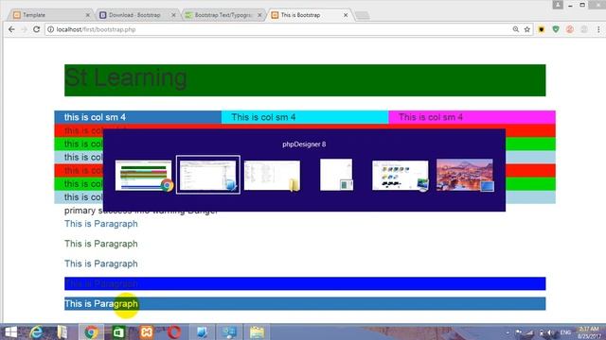Click the Chrome icon on the taskbar
The width and height of the screenshot is (606, 340).
click(91, 331)
